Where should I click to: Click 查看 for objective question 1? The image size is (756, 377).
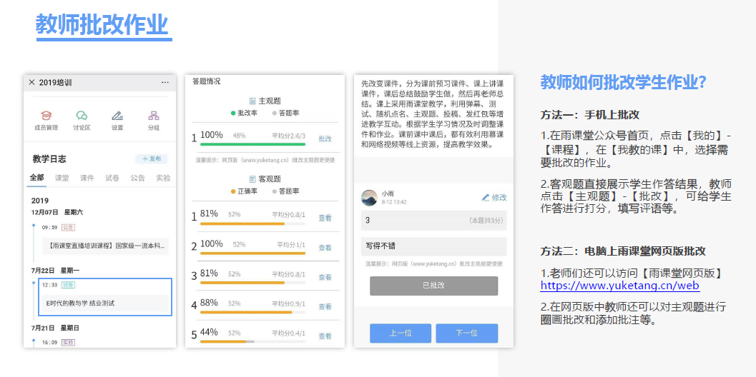(325, 218)
